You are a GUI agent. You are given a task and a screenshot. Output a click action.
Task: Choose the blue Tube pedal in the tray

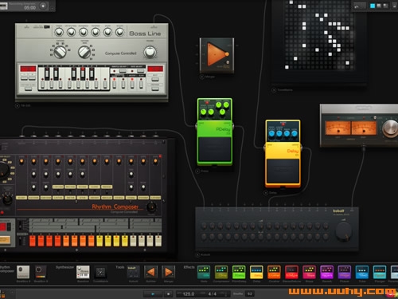(362, 272)
